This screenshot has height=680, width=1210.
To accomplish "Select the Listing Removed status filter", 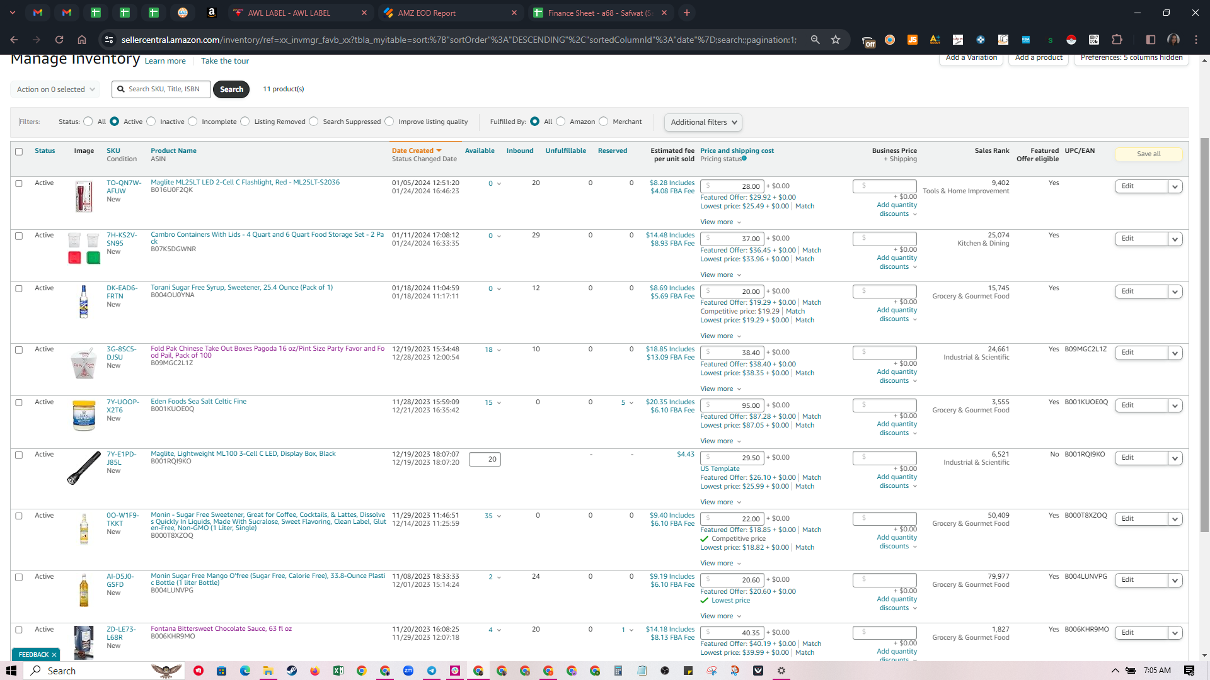I will coord(245,122).
